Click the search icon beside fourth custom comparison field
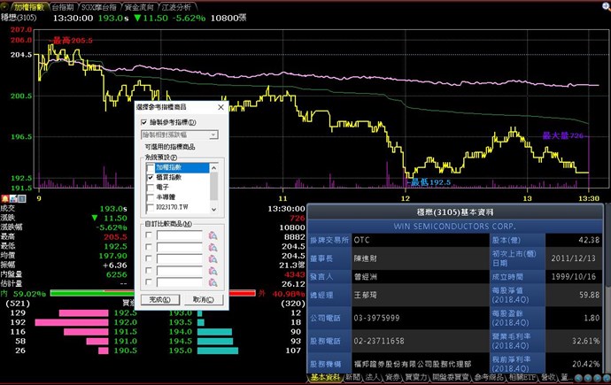Screen dimensions: 611x385 tap(213, 272)
